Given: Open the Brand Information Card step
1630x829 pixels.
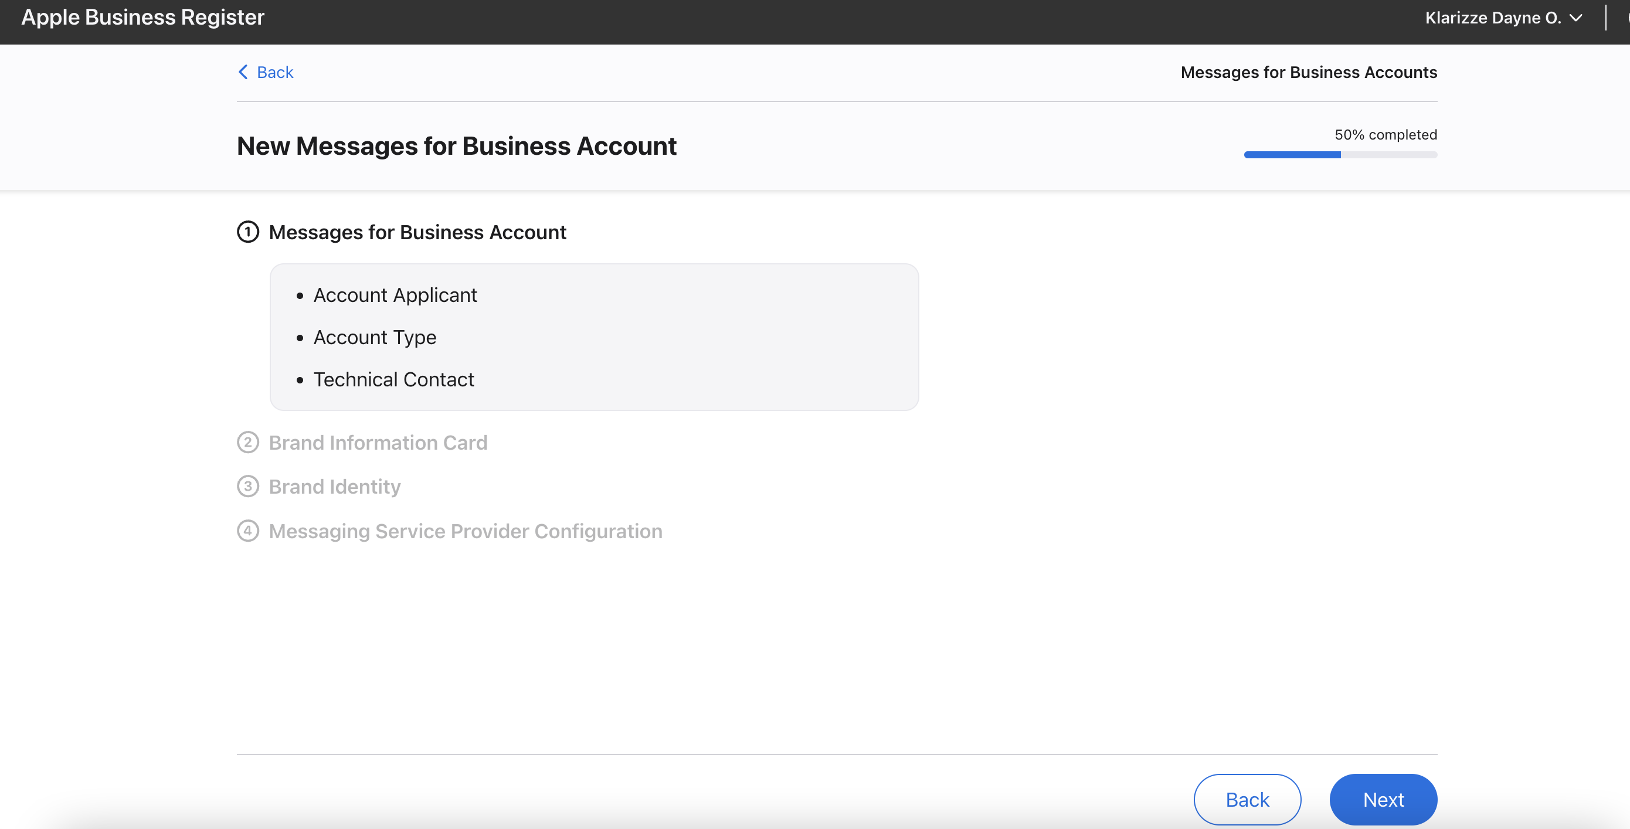Looking at the screenshot, I should click(378, 442).
